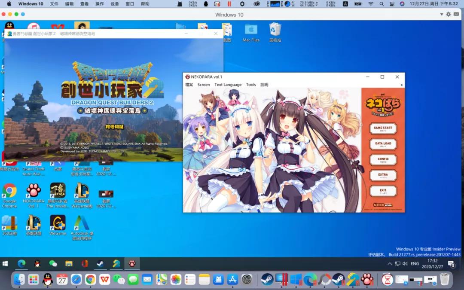Open the CONFIG screen in NEKOPARA
This screenshot has height=290, width=464.
[383, 159]
